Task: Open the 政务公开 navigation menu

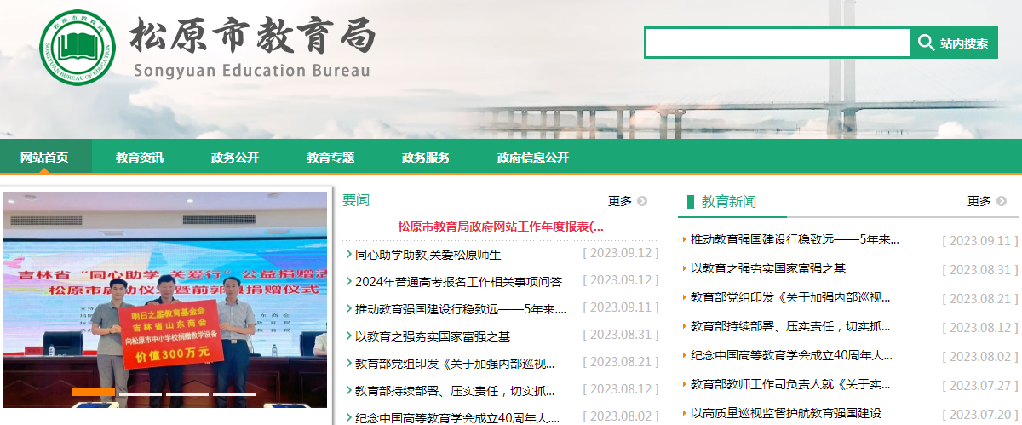Action: coord(235,158)
